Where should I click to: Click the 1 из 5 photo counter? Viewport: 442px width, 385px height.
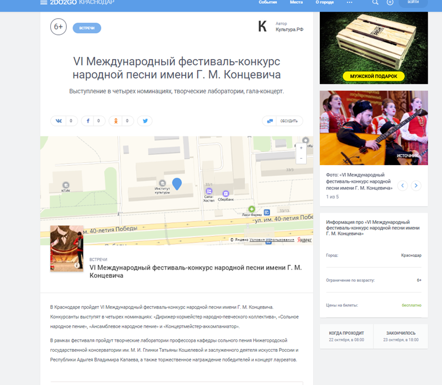tap(333, 197)
